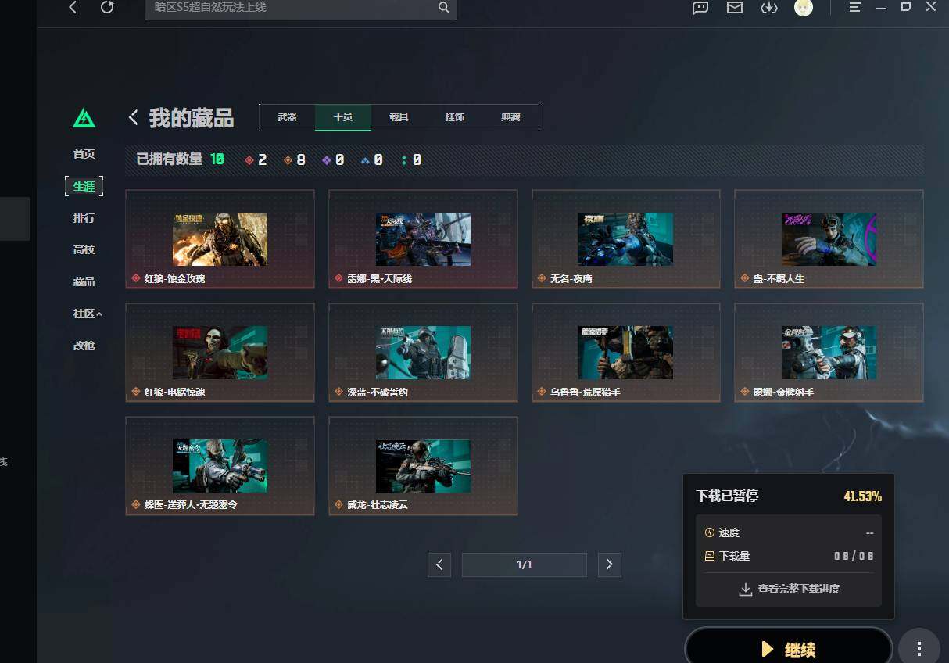The height and width of the screenshot is (663, 949).
Task: Go back with the top bar arrow
Action: point(73,8)
